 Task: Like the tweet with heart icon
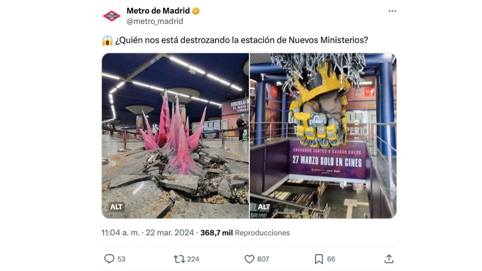(250, 259)
